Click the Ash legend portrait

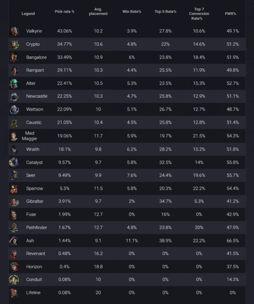click(x=14, y=240)
